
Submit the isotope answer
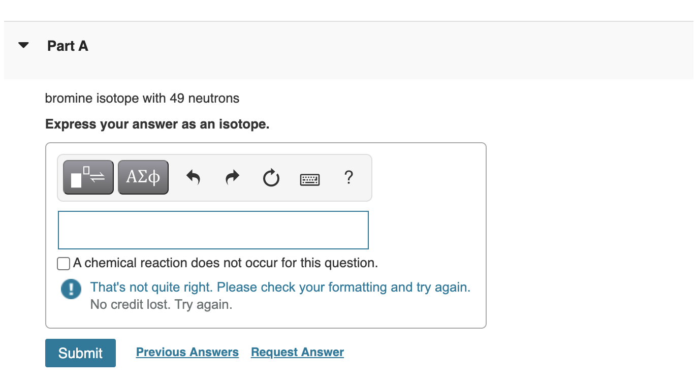(x=80, y=353)
